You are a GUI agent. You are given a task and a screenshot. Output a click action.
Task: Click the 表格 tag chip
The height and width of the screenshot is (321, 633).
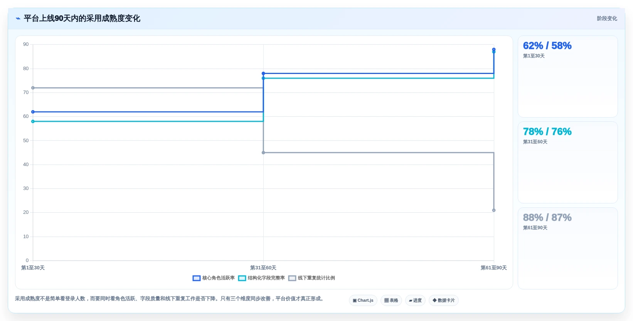391,301
